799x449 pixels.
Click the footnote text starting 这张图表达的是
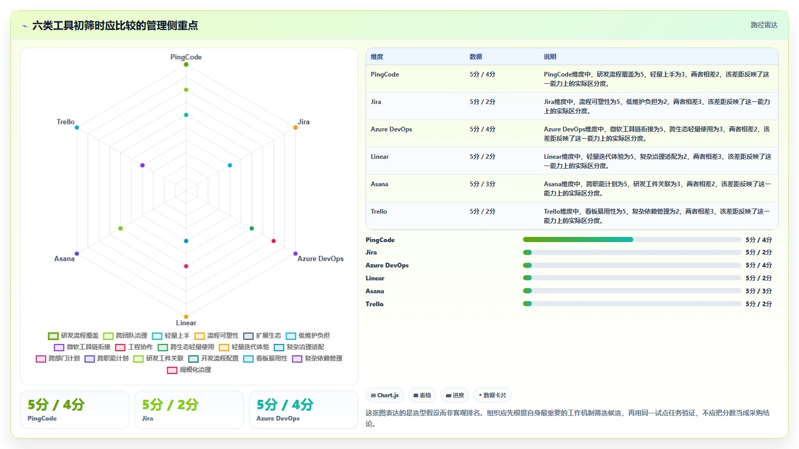point(568,418)
